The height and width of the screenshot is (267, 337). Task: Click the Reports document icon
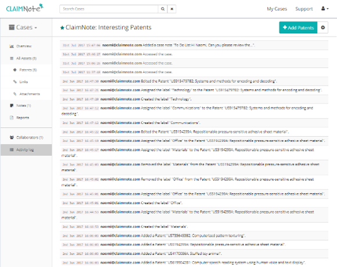[x=12, y=118]
